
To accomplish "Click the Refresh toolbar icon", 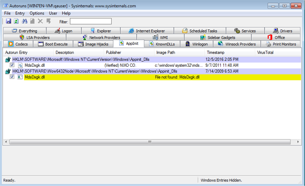I will coord(16,21).
